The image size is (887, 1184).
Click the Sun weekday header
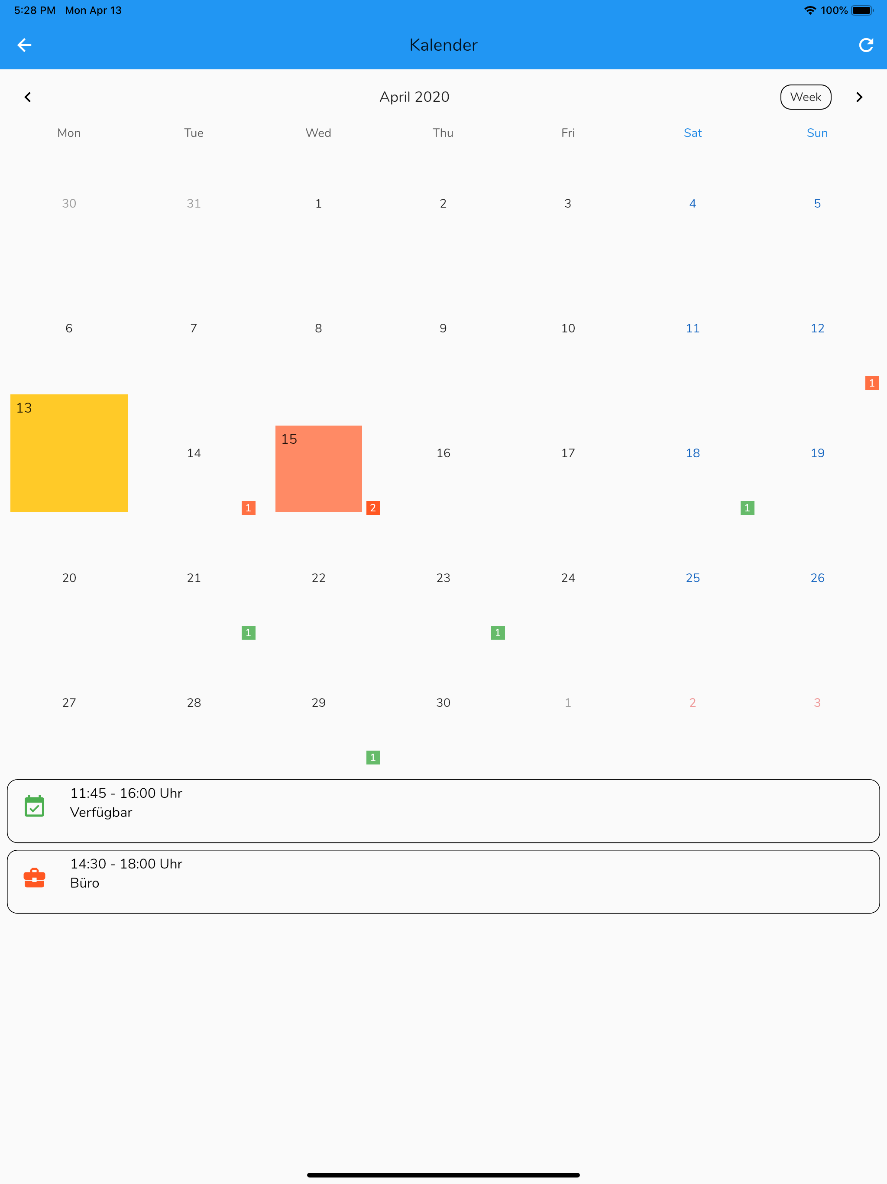[x=817, y=133]
